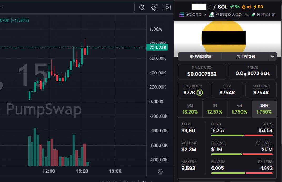The height and width of the screenshot is (182, 282).
Task: Click the liquidity lock icon
Action: (200, 93)
